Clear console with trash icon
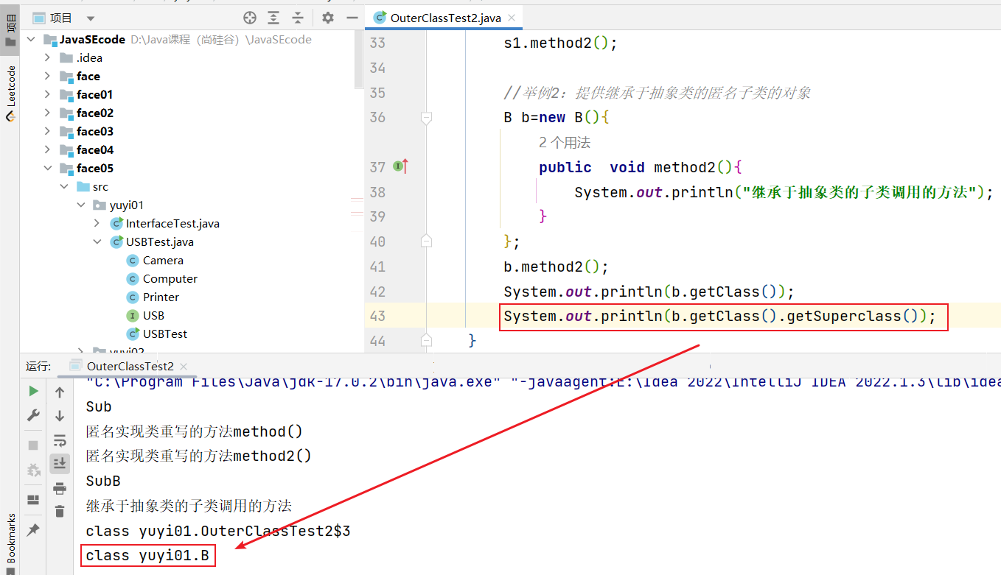Screen dimensions: 1001x575 point(60,512)
